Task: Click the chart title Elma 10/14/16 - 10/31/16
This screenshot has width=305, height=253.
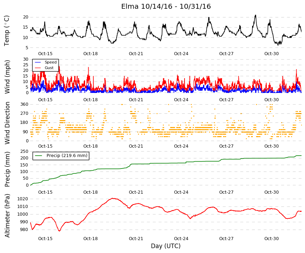Action: 166,6
